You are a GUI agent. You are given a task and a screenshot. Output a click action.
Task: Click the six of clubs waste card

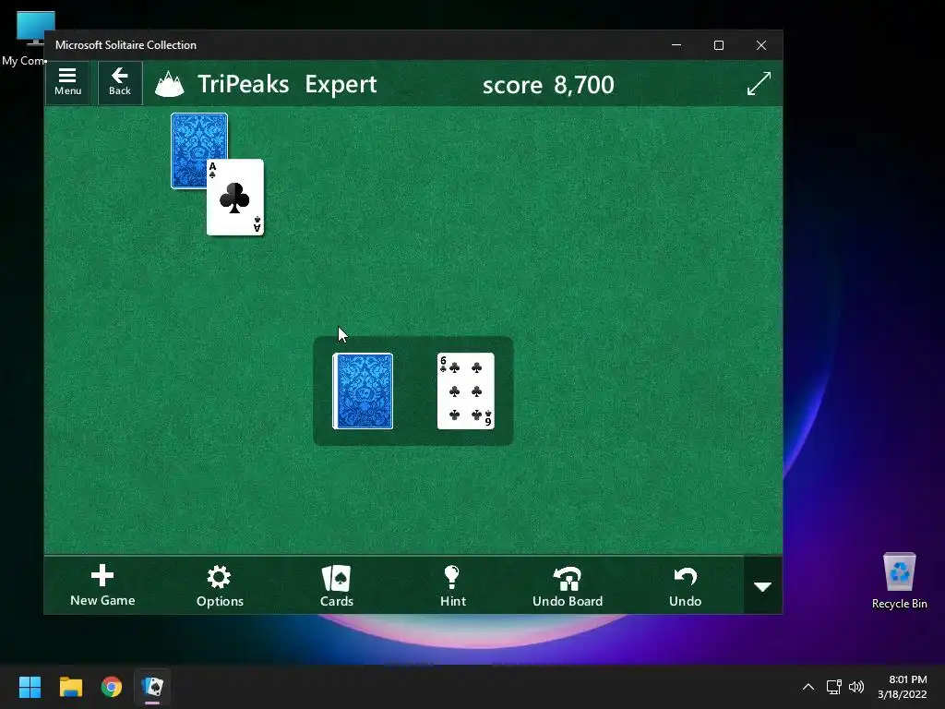(466, 391)
